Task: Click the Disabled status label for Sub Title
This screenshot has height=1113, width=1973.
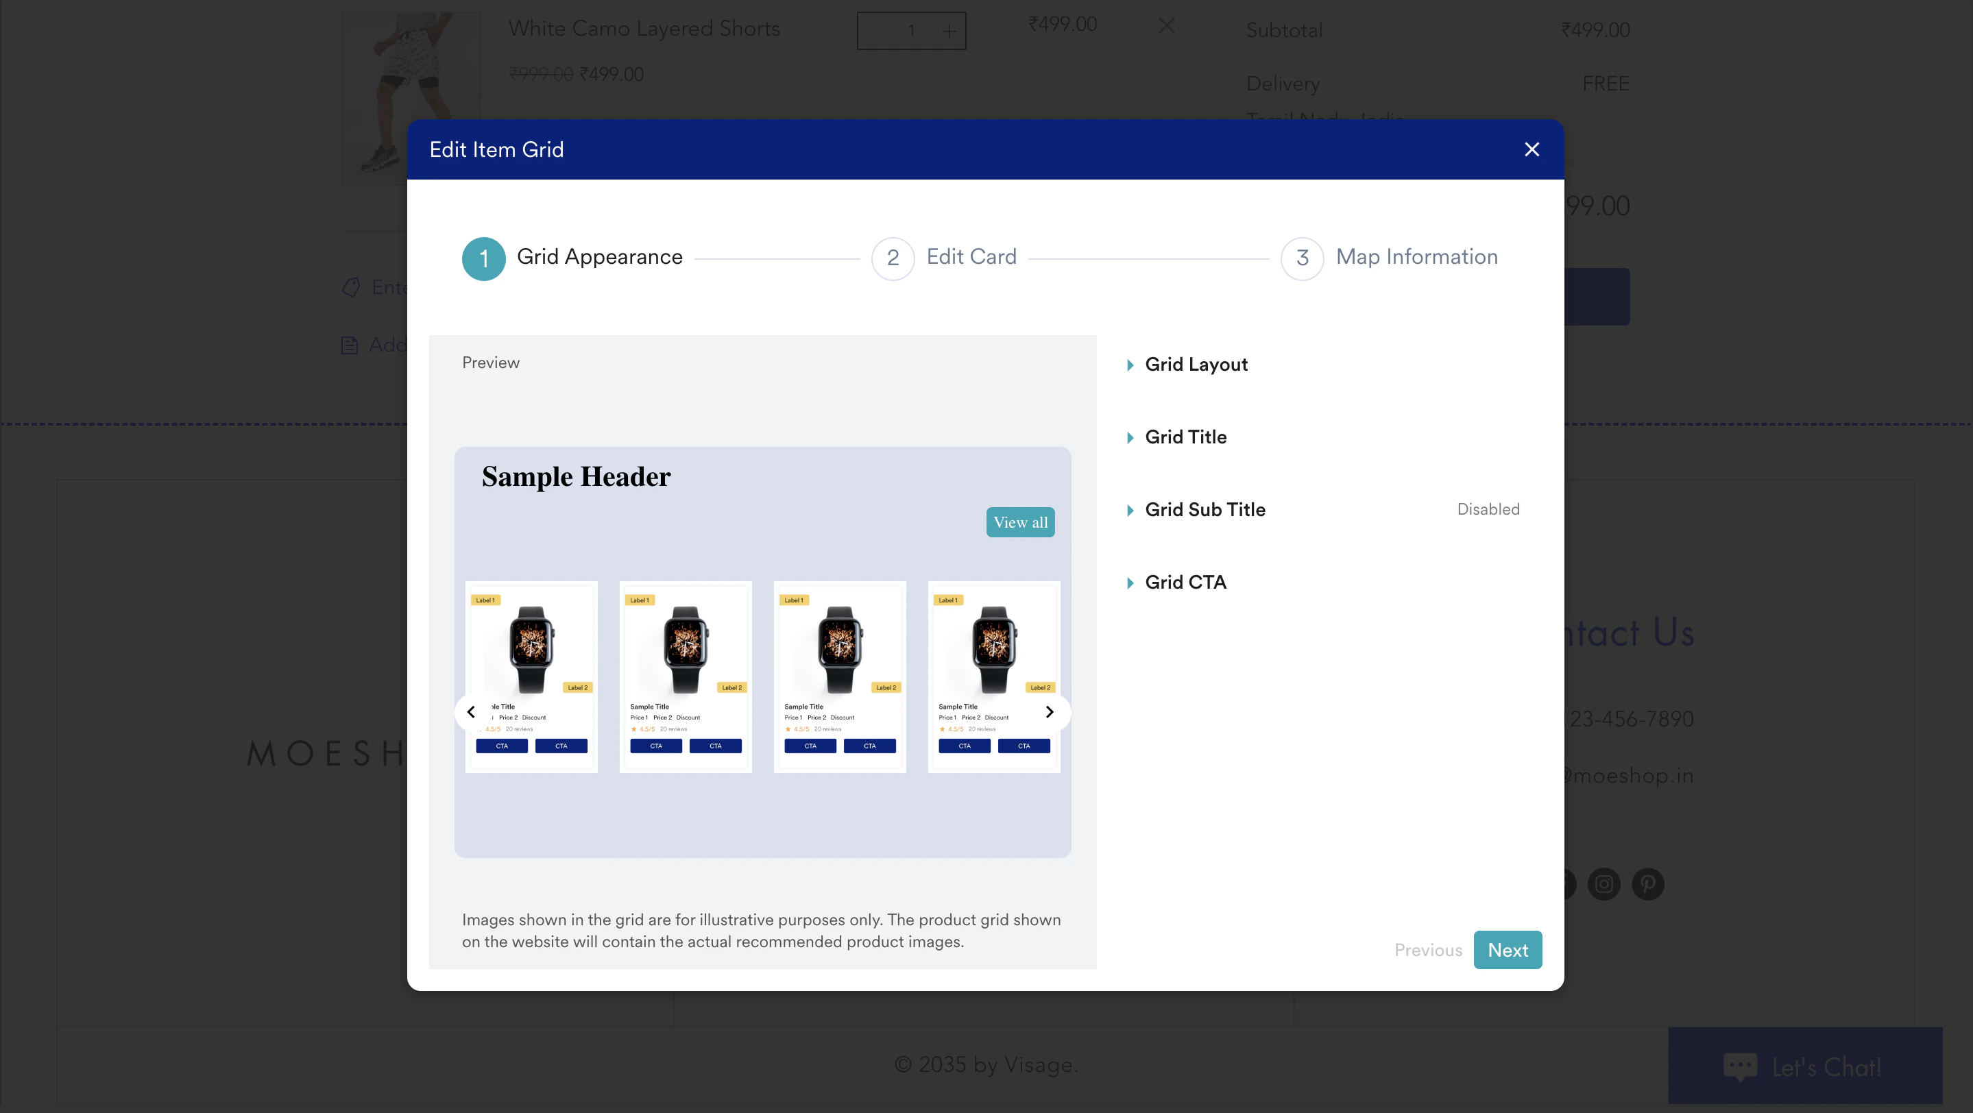Action: pos(1488,510)
